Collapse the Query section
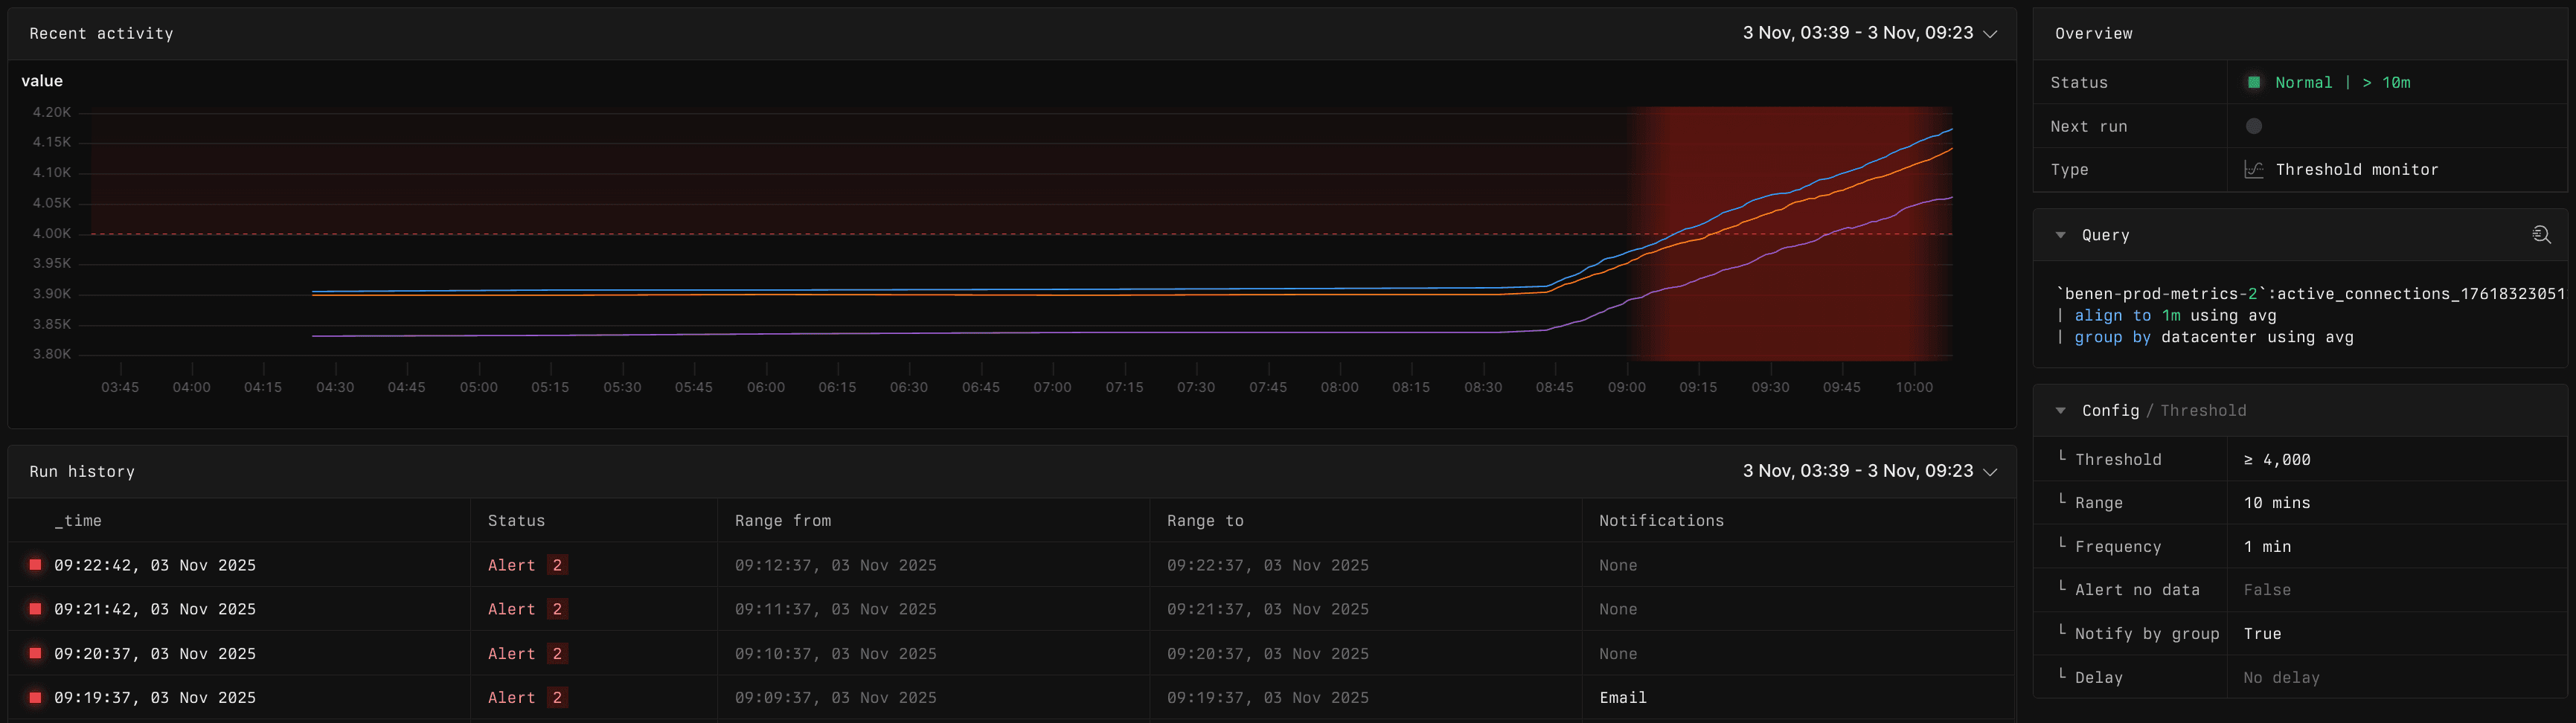This screenshot has width=2576, height=723. (x=2061, y=235)
